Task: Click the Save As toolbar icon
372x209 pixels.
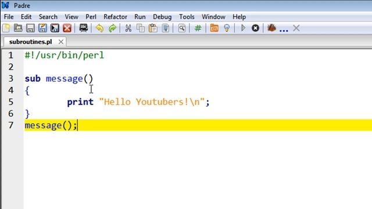Action: pos(42,28)
